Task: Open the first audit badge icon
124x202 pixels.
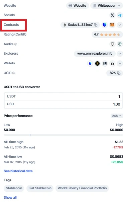Action: click(112, 44)
